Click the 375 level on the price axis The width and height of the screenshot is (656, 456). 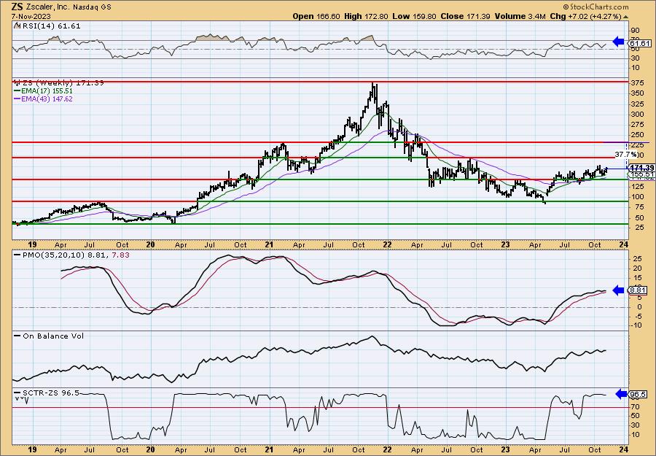[636, 82]
